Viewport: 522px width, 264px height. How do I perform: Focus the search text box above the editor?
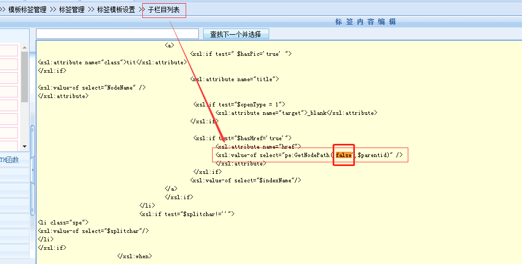(117, 34)
